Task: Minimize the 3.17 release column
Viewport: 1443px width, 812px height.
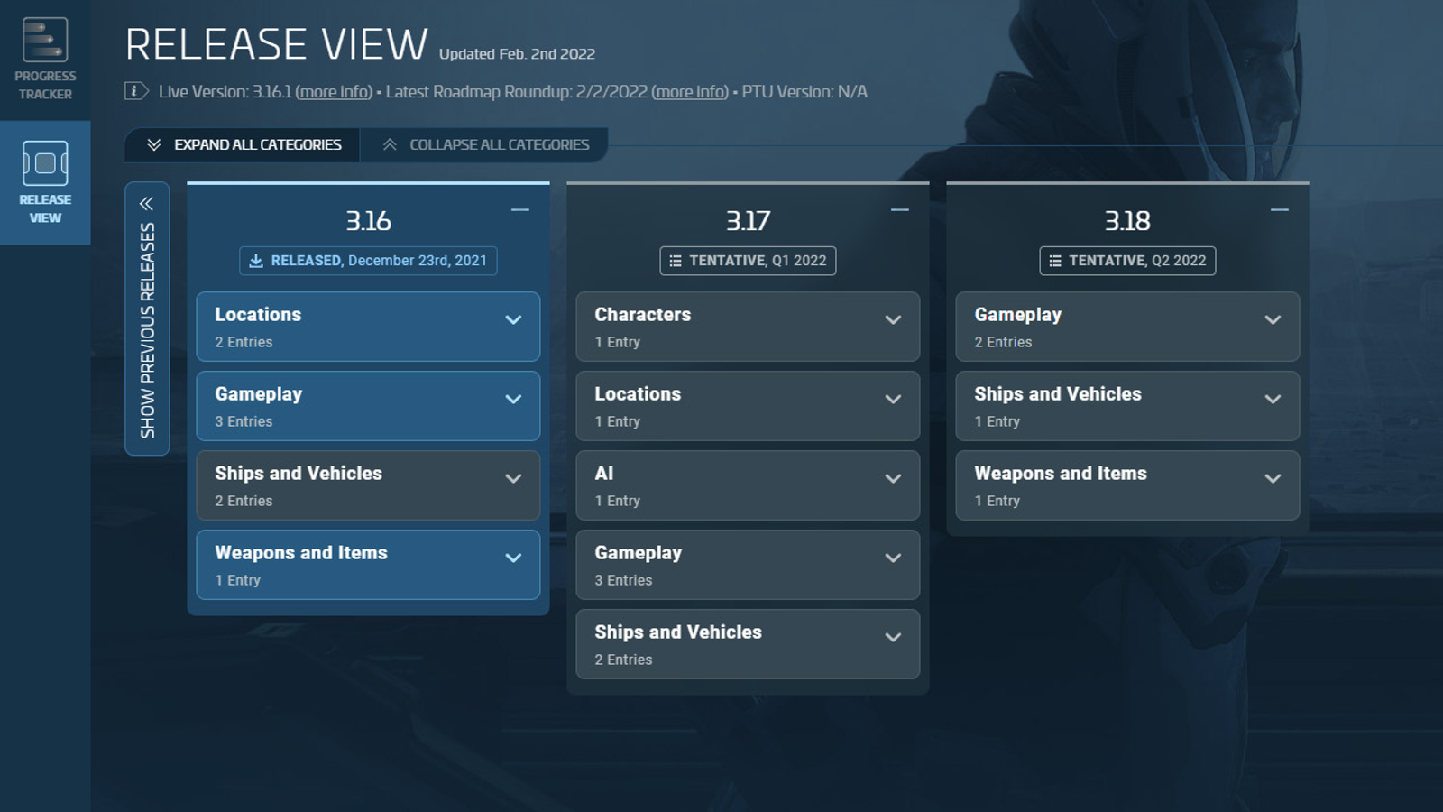Action: click(900, 210)
